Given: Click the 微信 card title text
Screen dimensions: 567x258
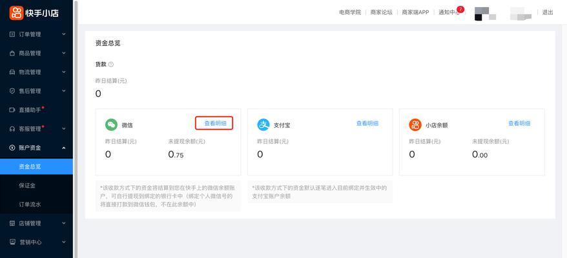Looking at the screenshot, I should click(x=127, y=125).
